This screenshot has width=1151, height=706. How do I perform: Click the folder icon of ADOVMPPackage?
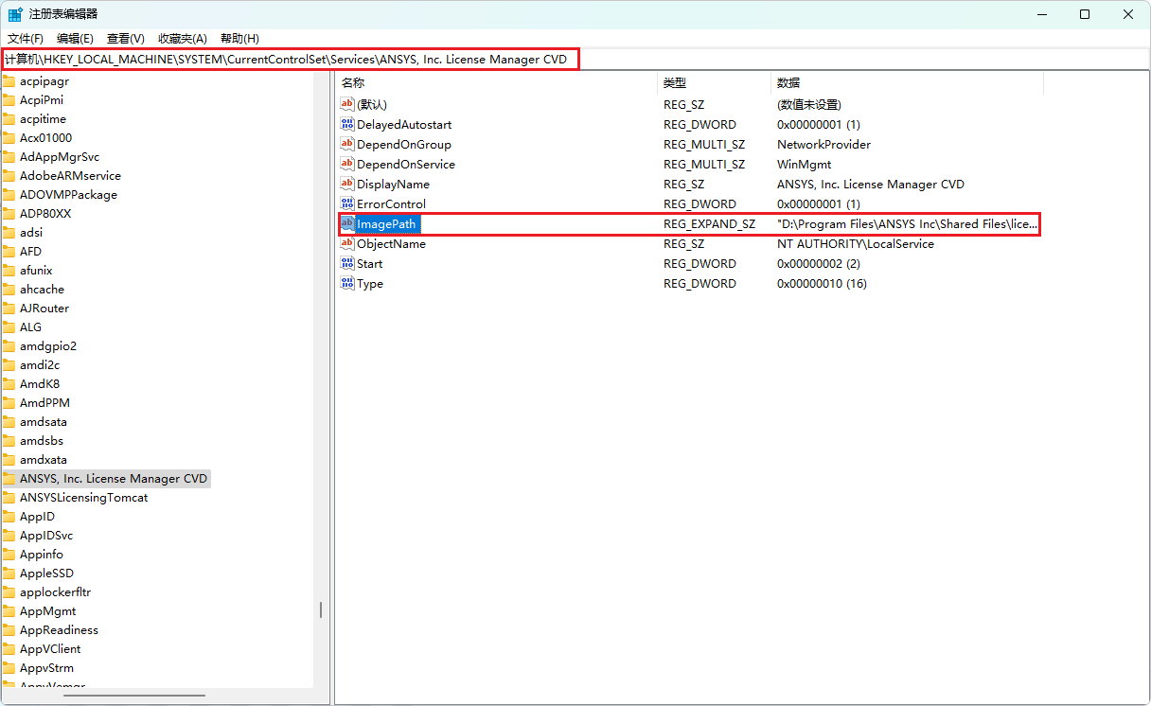(9, 195)
